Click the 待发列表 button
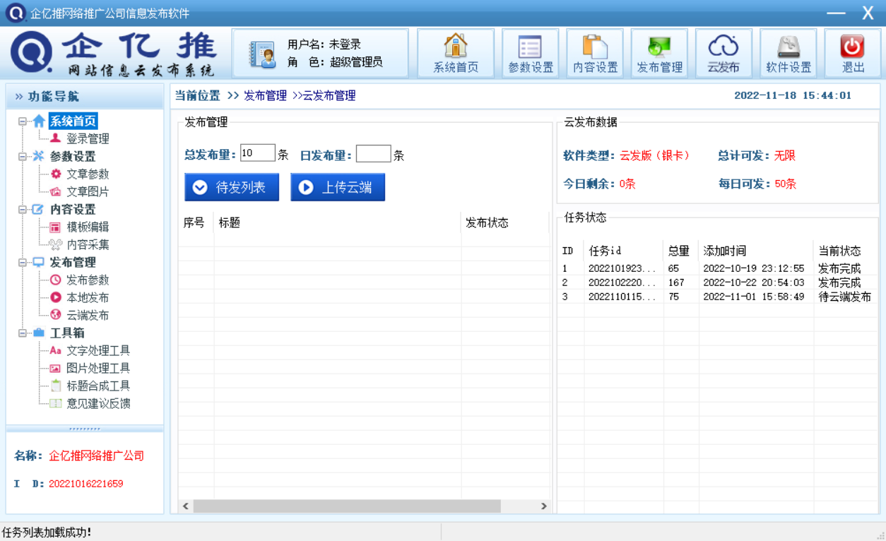The height and width of the screenshot is (541, 886). pos(232,187)
